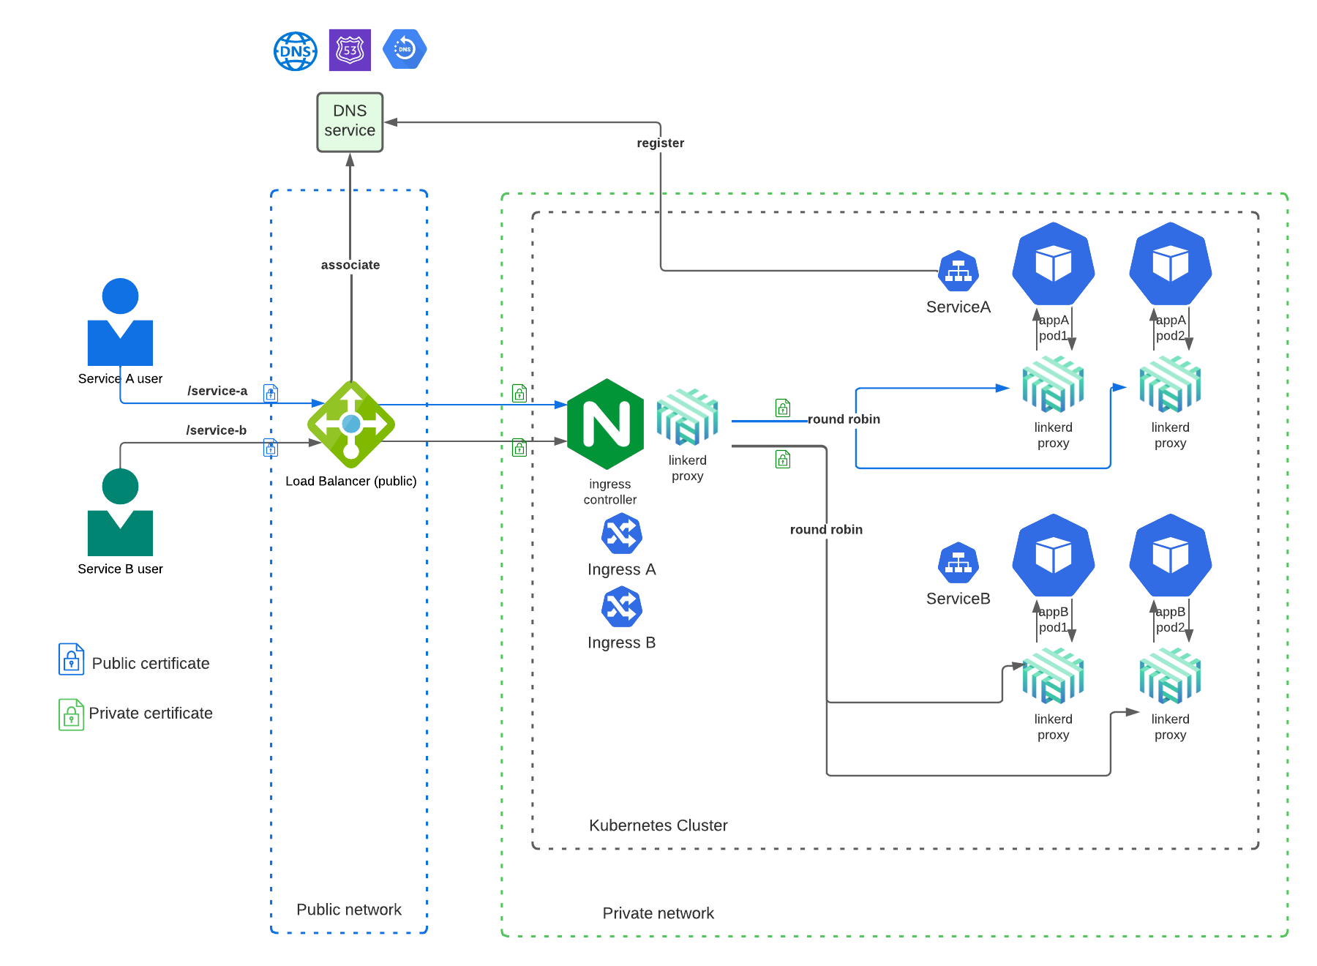Click the Google Cloud DNS hexagon icon
Viewport: 1317px width, 966px height.
[x=405, y=50]
